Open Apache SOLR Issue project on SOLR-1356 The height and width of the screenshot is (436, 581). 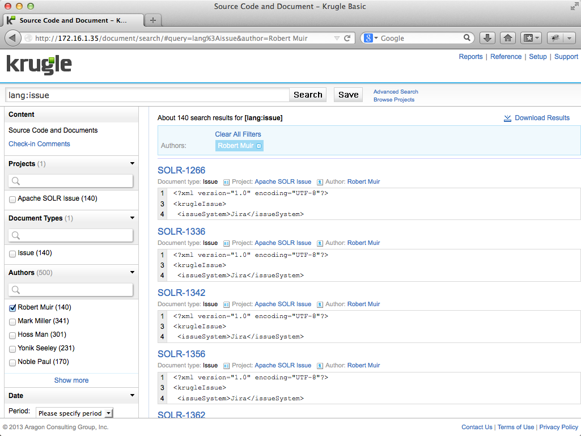pyautogui.click(x=283, y=365)
